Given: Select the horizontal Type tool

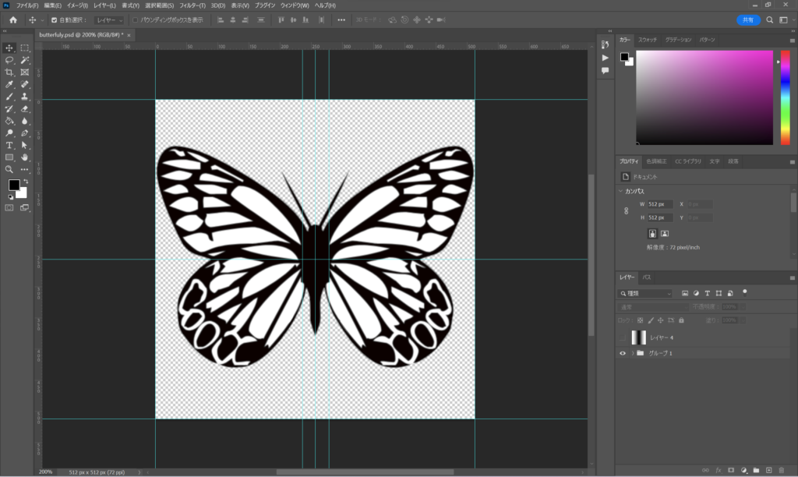Looking at the screenshot, I should pos(9,145).
